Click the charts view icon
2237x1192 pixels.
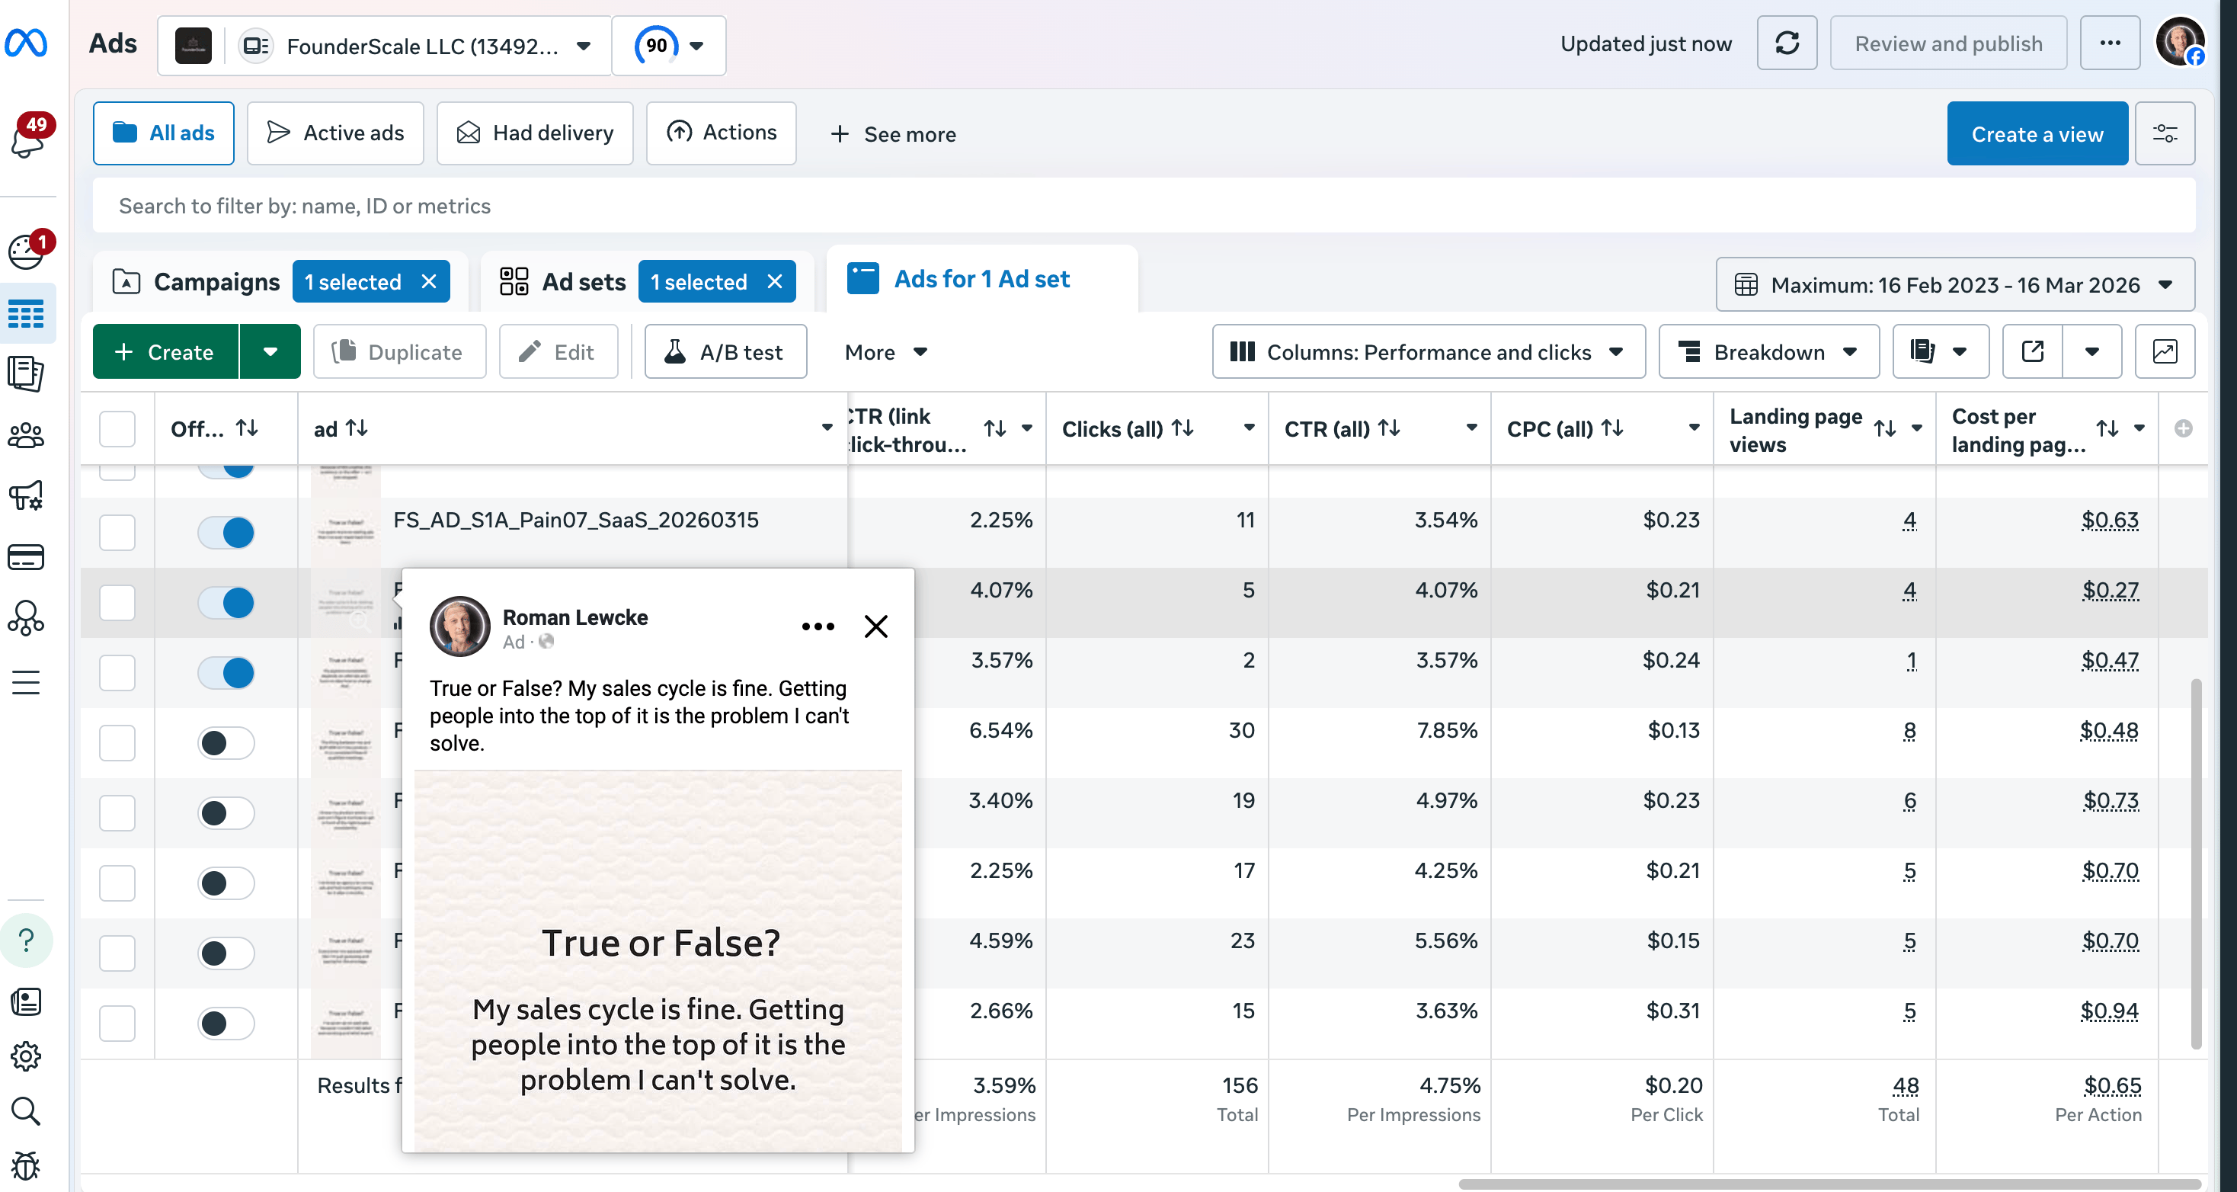click(x=2164, y=352)
